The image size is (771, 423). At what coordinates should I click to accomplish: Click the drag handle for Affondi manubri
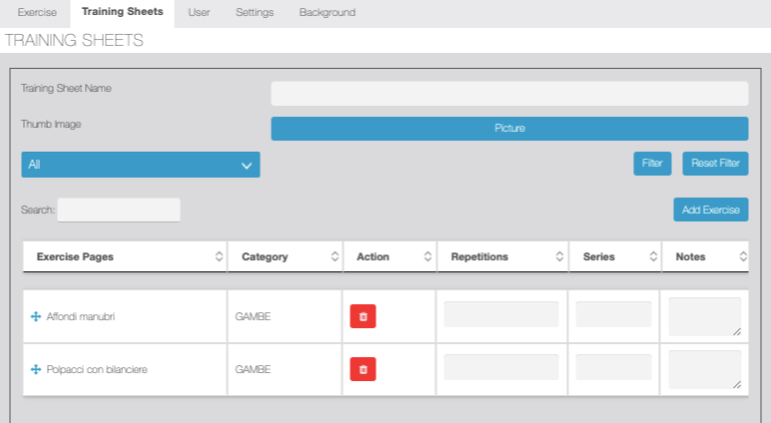36,316
